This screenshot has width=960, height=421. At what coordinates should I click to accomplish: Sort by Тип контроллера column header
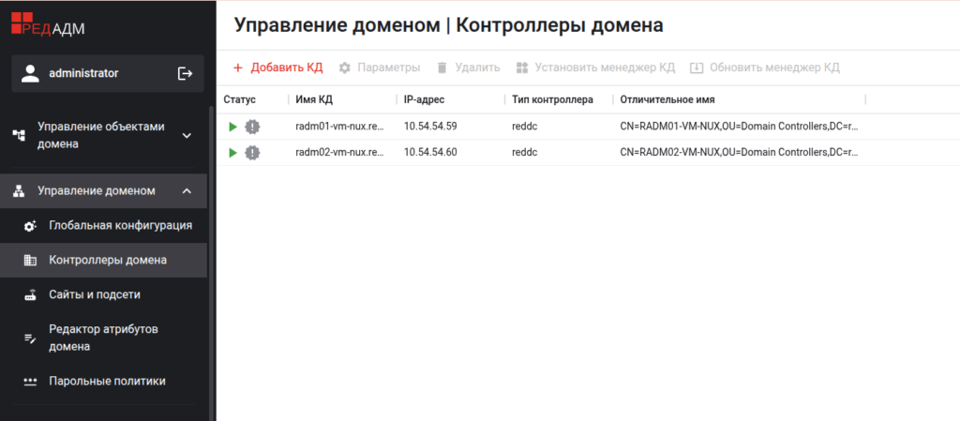tap(553, 99)
